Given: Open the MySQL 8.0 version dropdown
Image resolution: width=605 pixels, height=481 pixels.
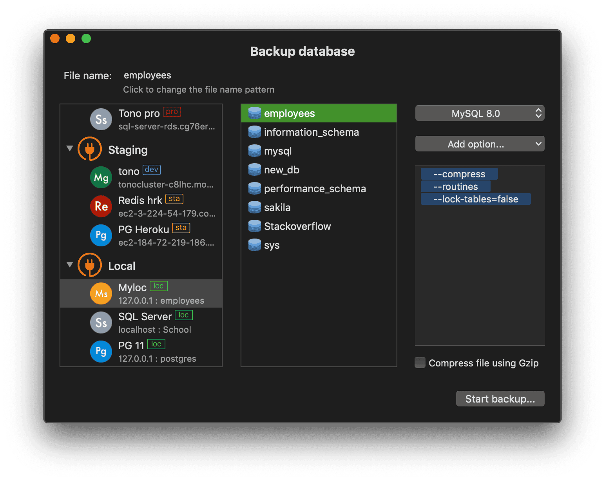Looking at the screenshot, I should 480,113.
